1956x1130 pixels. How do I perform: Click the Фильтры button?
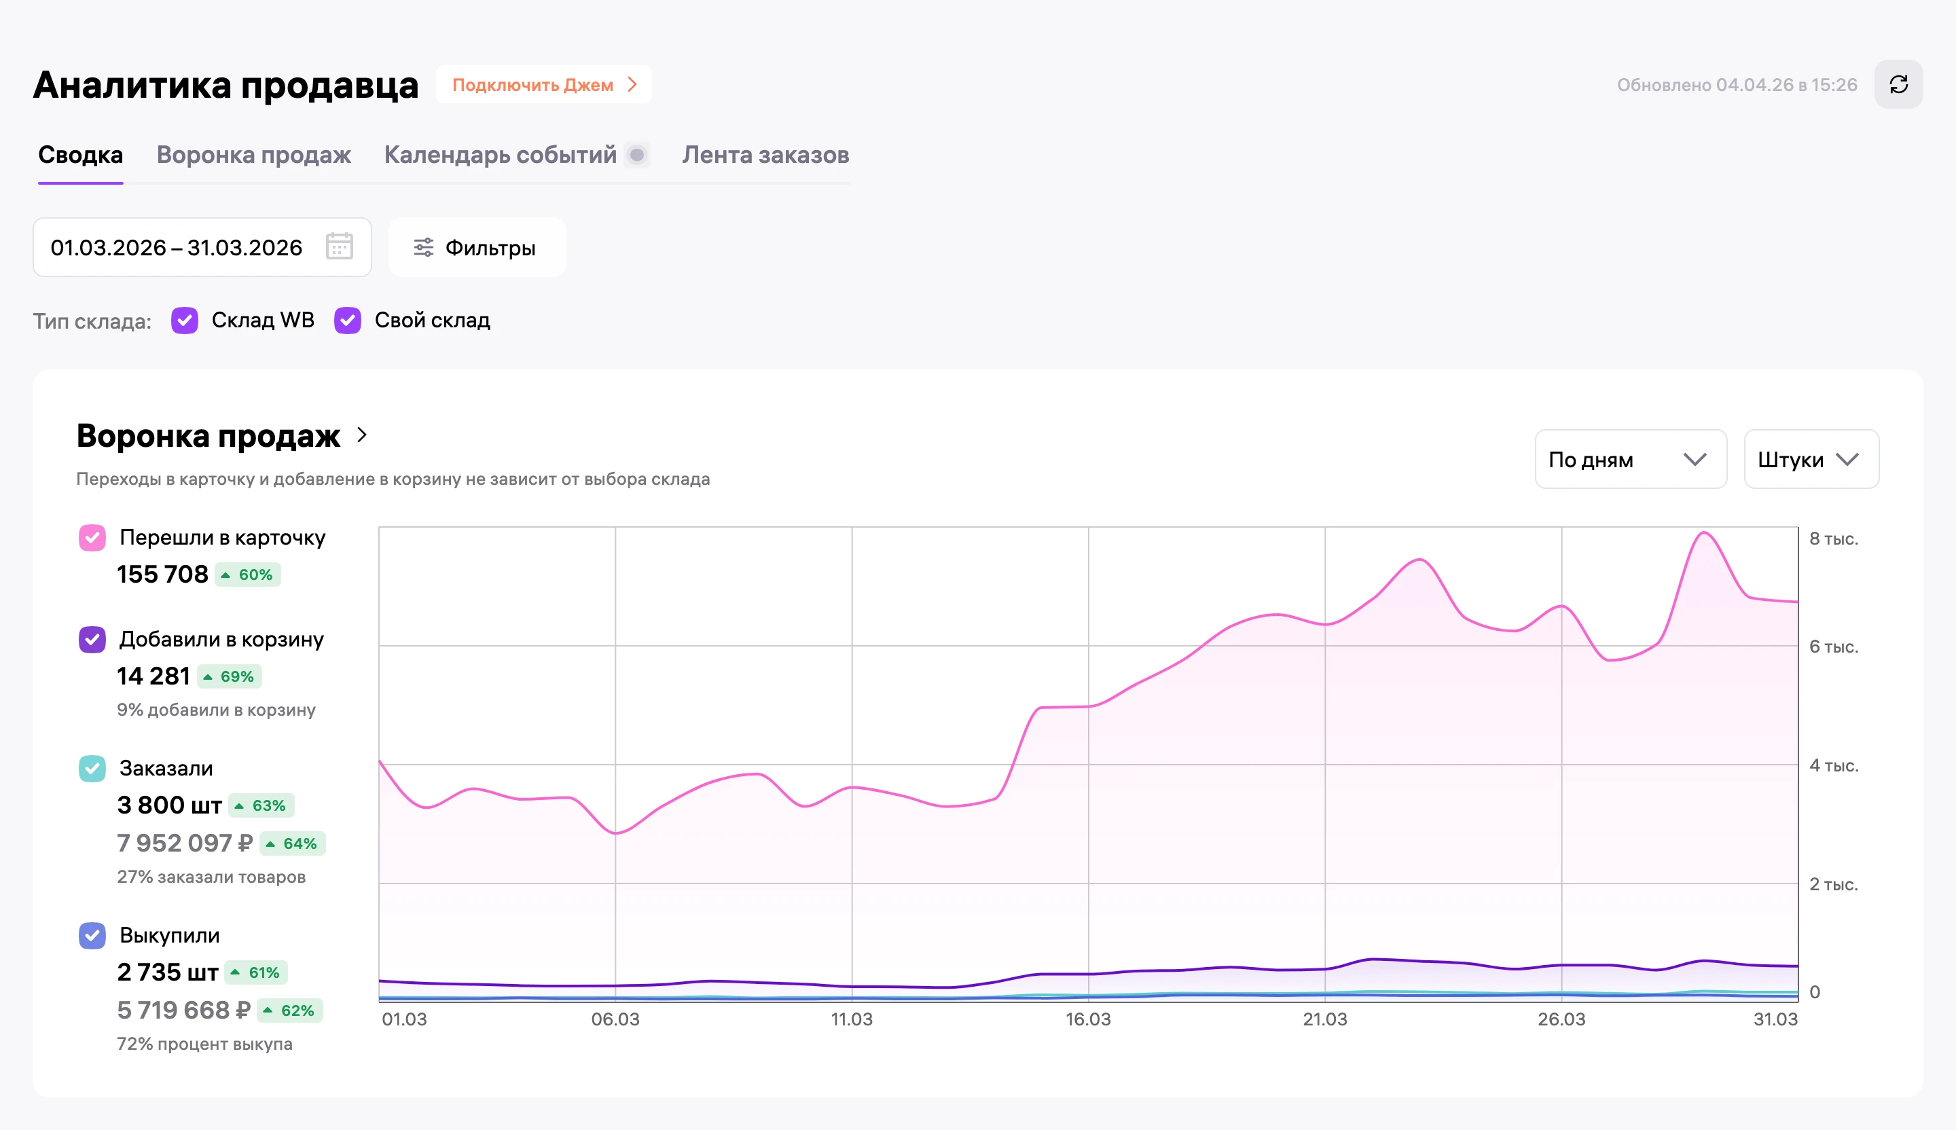pos(477,248)
